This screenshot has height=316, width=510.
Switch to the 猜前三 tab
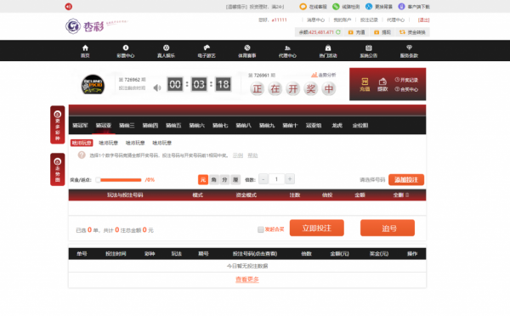(x=127, y=126)
